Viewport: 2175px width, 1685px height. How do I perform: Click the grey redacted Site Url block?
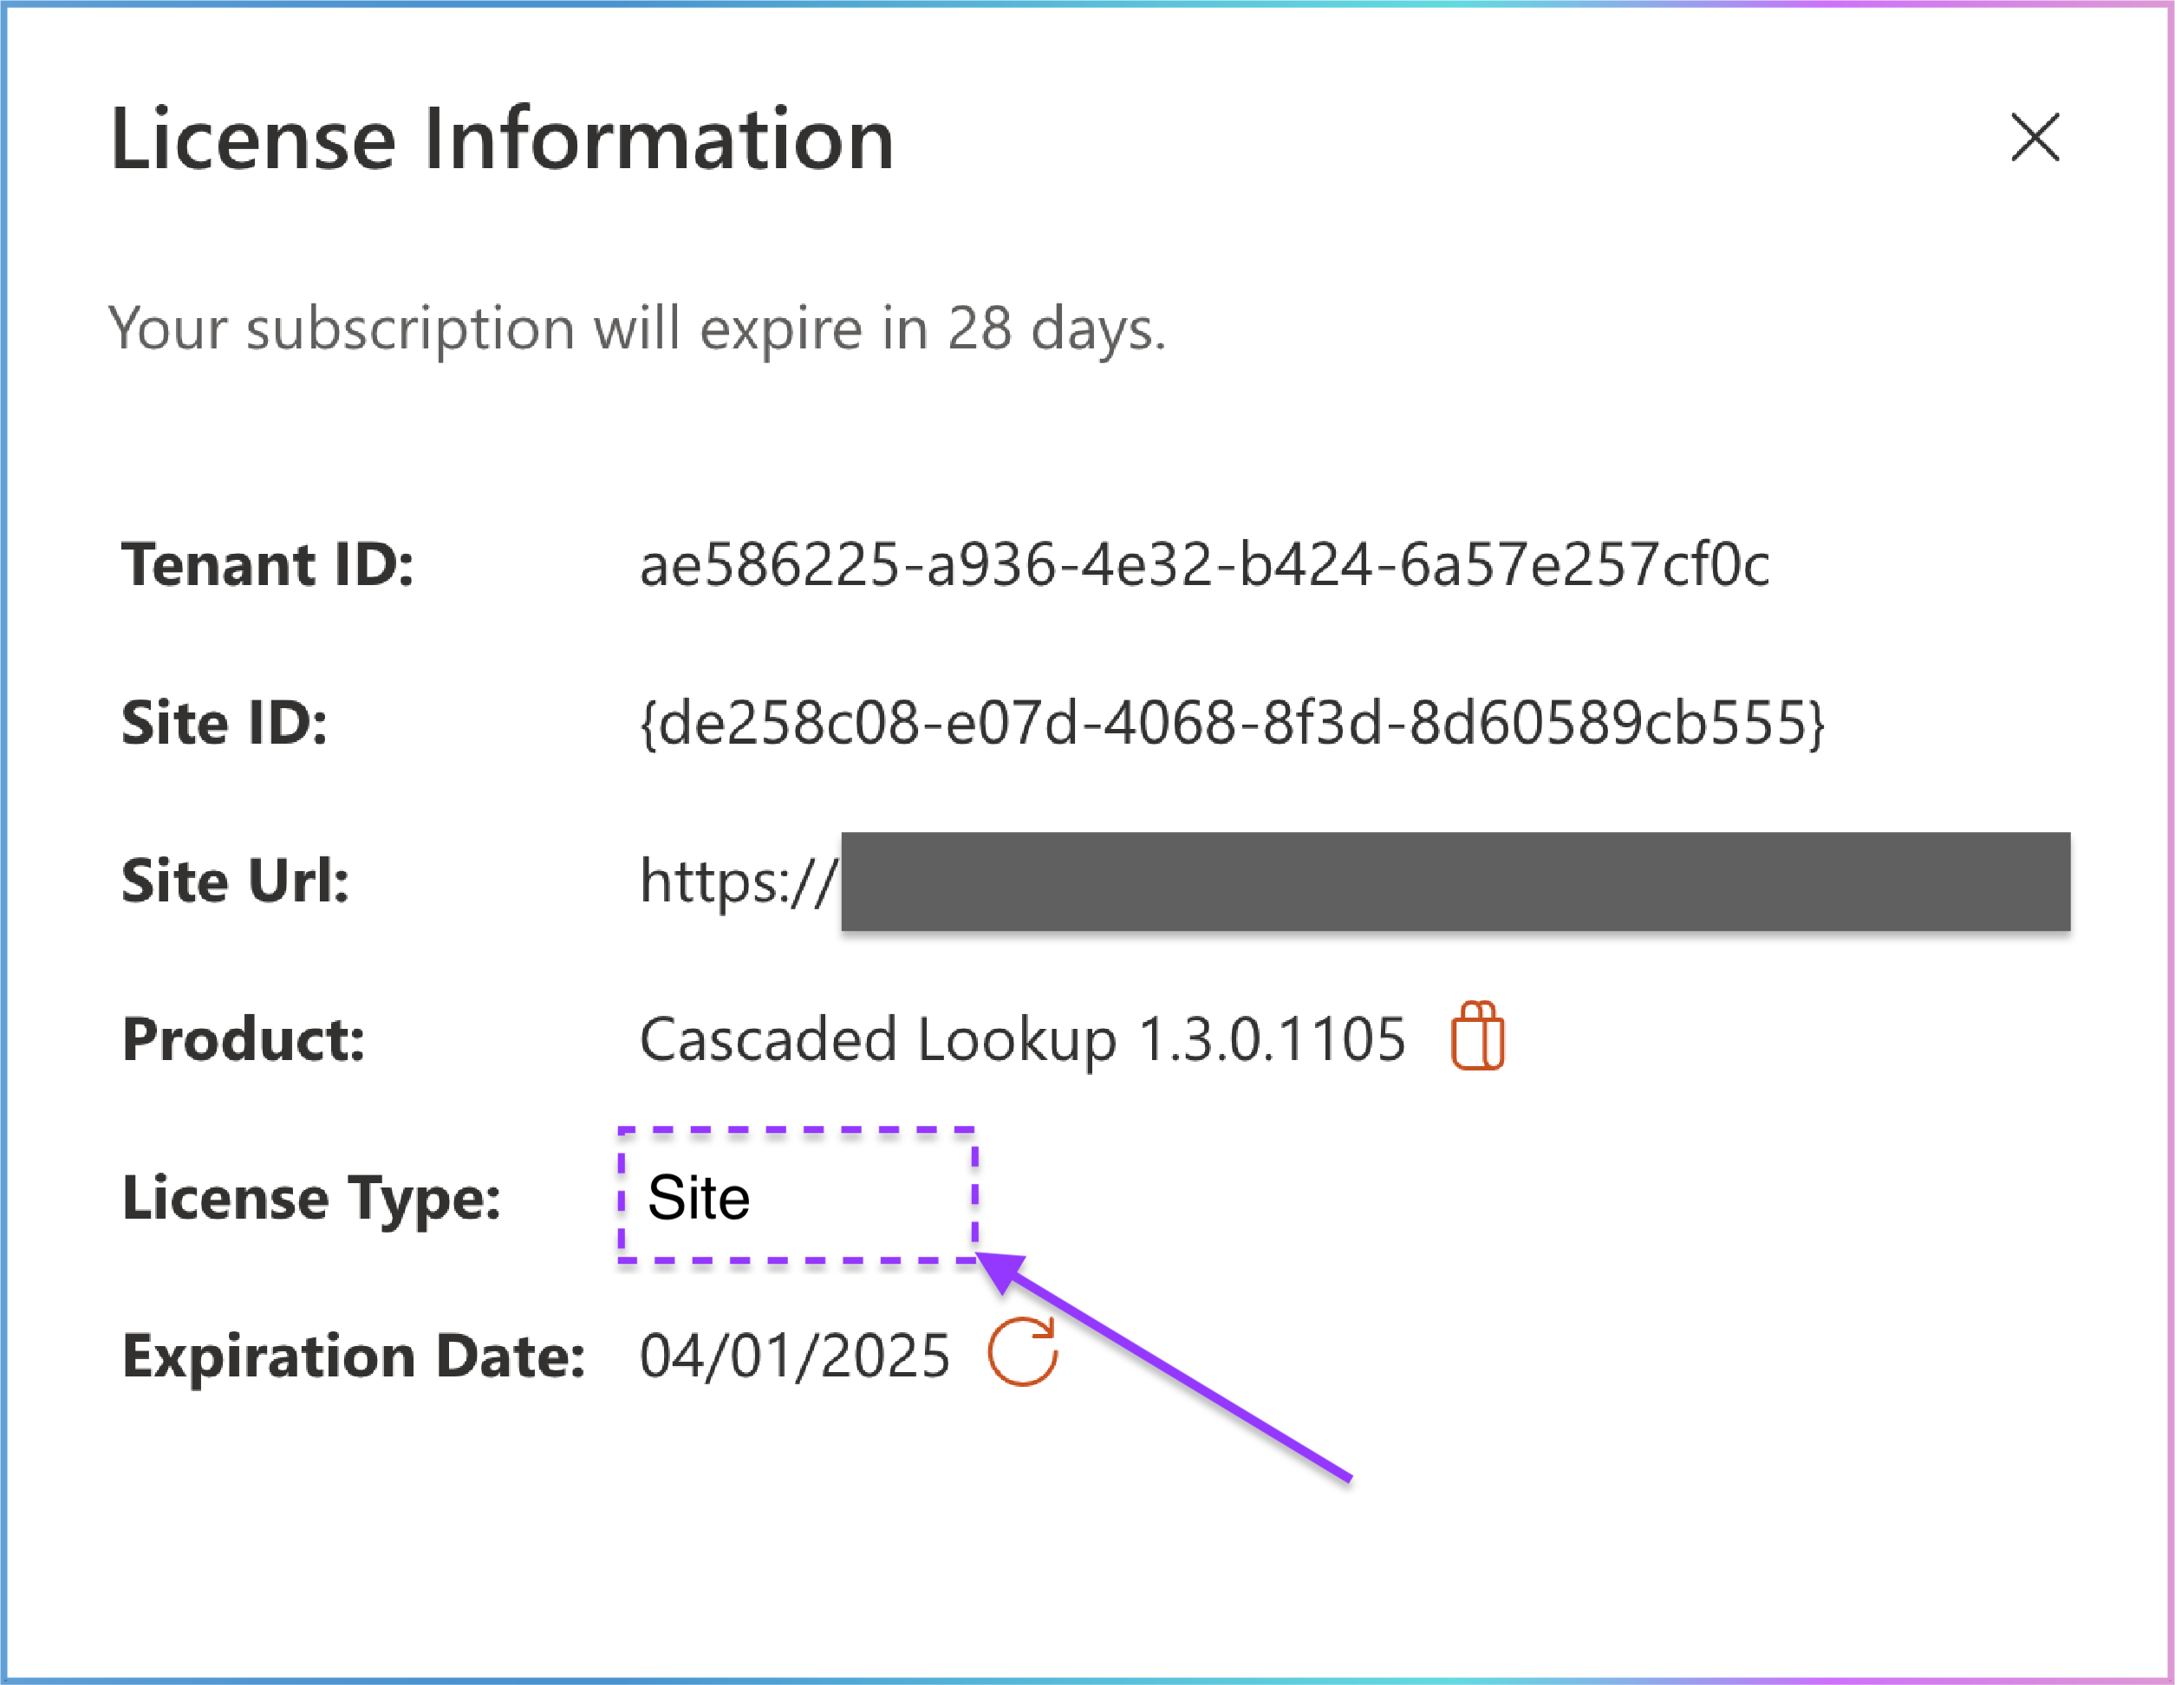(x=1456, y=882)
